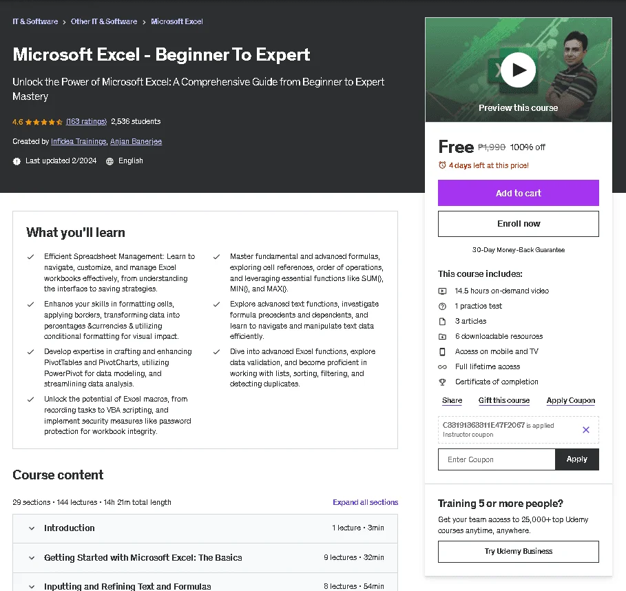Click the 'What you'll learn' heading
The width and height of the screenshot is (626, 591).
[76, 232]
